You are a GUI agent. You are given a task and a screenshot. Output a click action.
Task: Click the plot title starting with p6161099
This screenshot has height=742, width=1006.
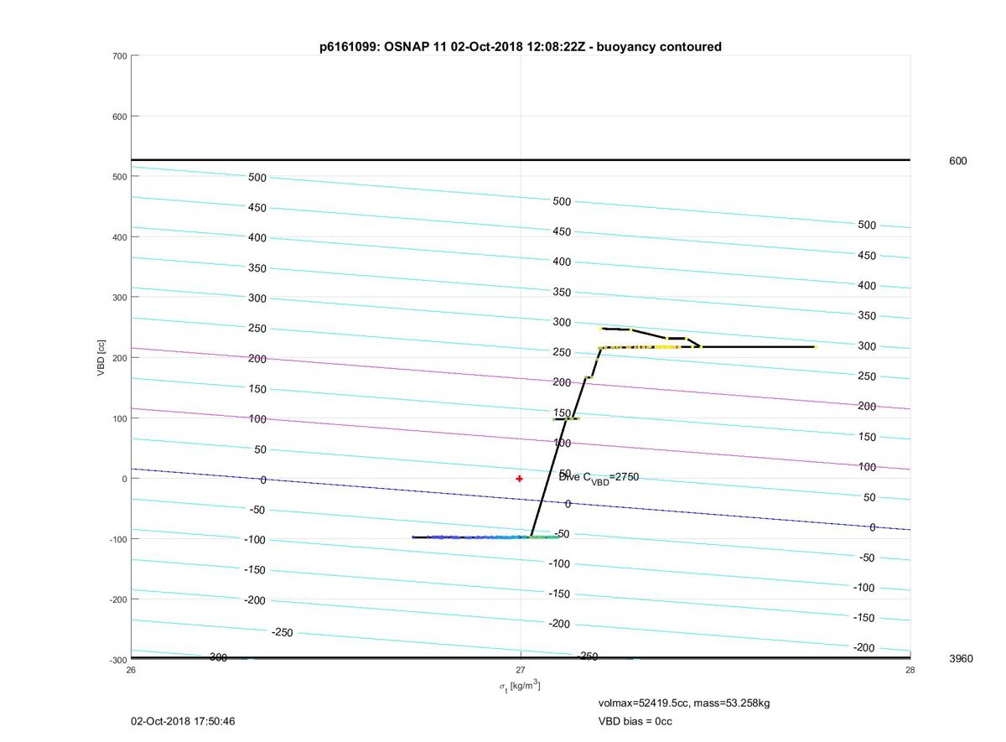(521, 47)
